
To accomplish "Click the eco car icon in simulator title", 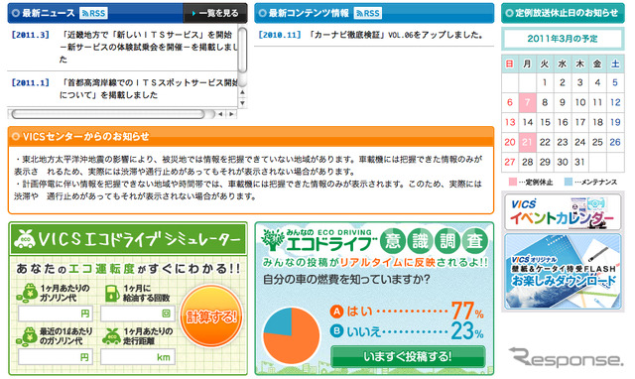I will coord(24,239).
